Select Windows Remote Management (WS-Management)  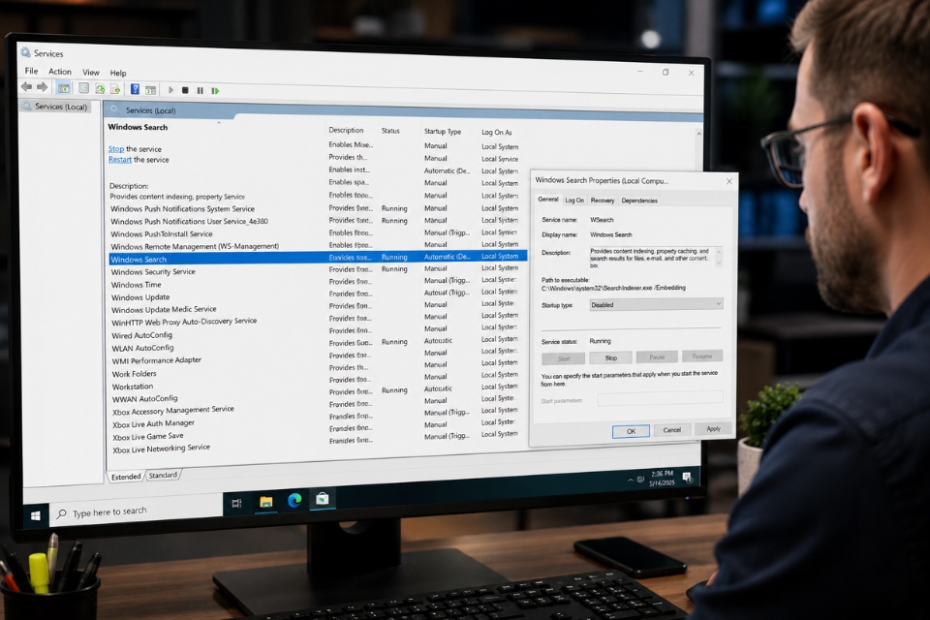pos(195,246)
